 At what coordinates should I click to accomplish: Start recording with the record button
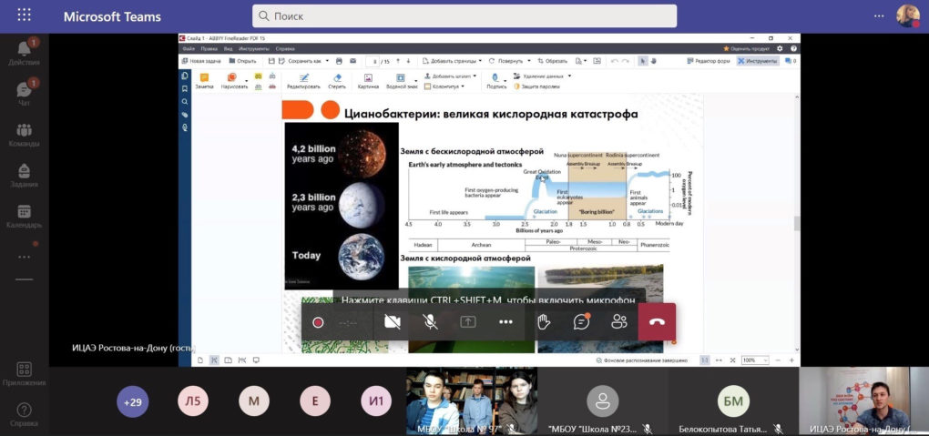coord(318,321)
